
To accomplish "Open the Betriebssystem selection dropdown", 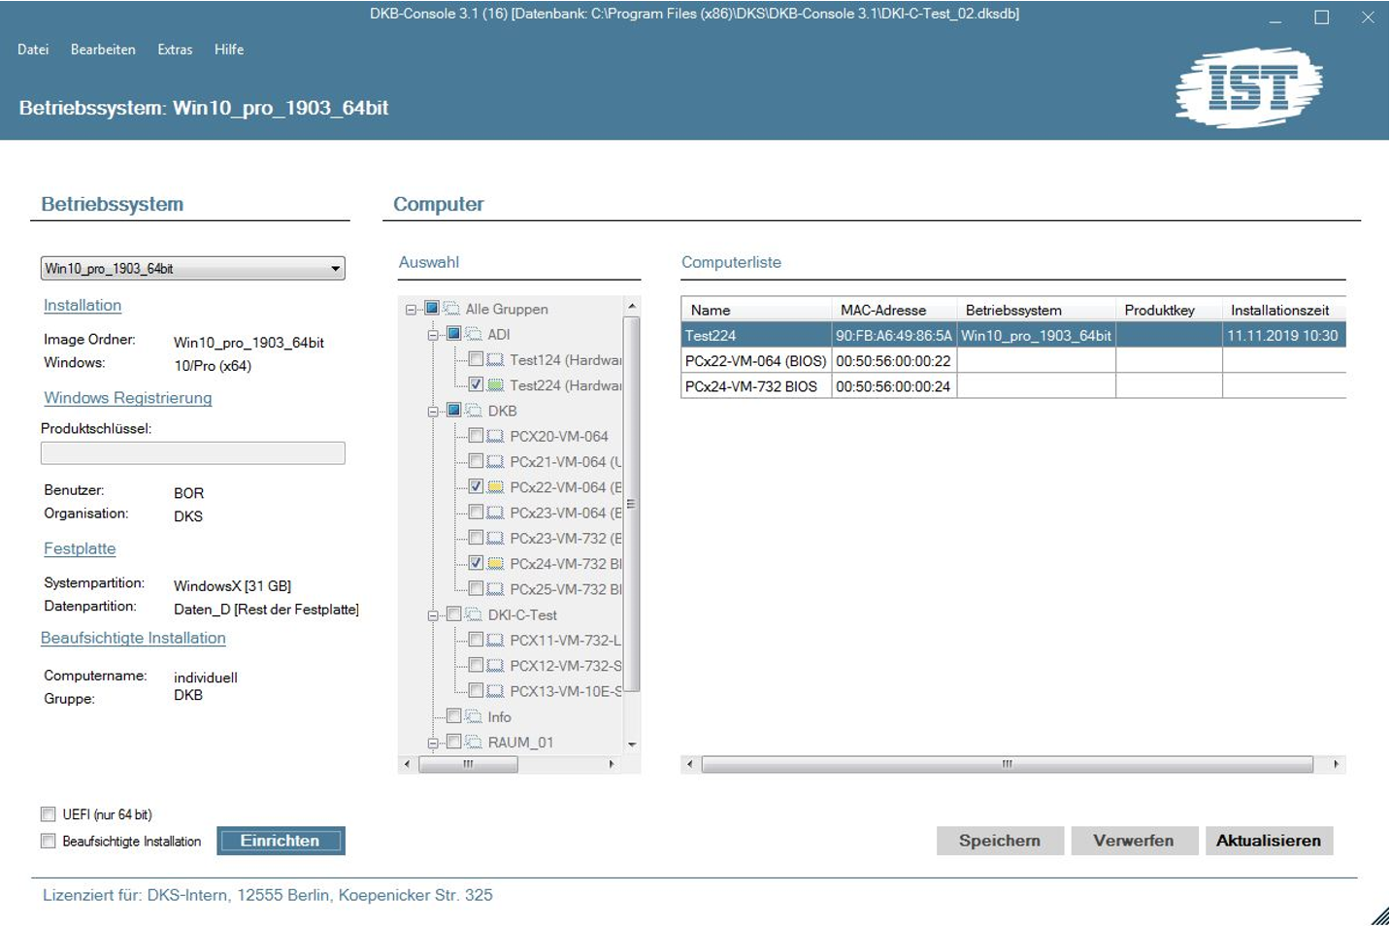I will pyautogui.click(x=335, y=269).
